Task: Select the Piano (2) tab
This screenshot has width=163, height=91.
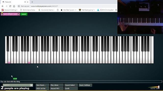Action: 15,2
